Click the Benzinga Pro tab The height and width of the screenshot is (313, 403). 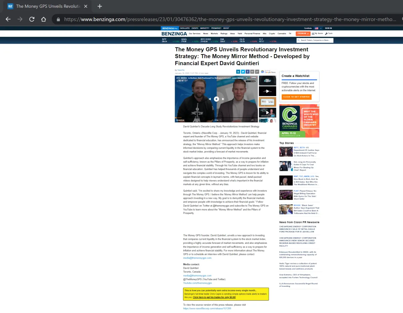[x=170, y=28]
